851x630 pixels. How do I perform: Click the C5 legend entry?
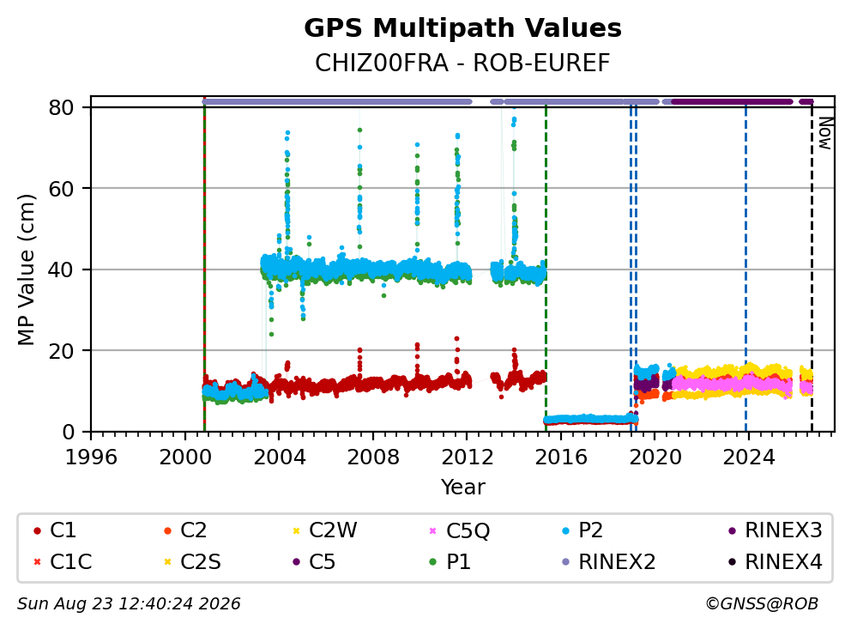coord(314,561)
